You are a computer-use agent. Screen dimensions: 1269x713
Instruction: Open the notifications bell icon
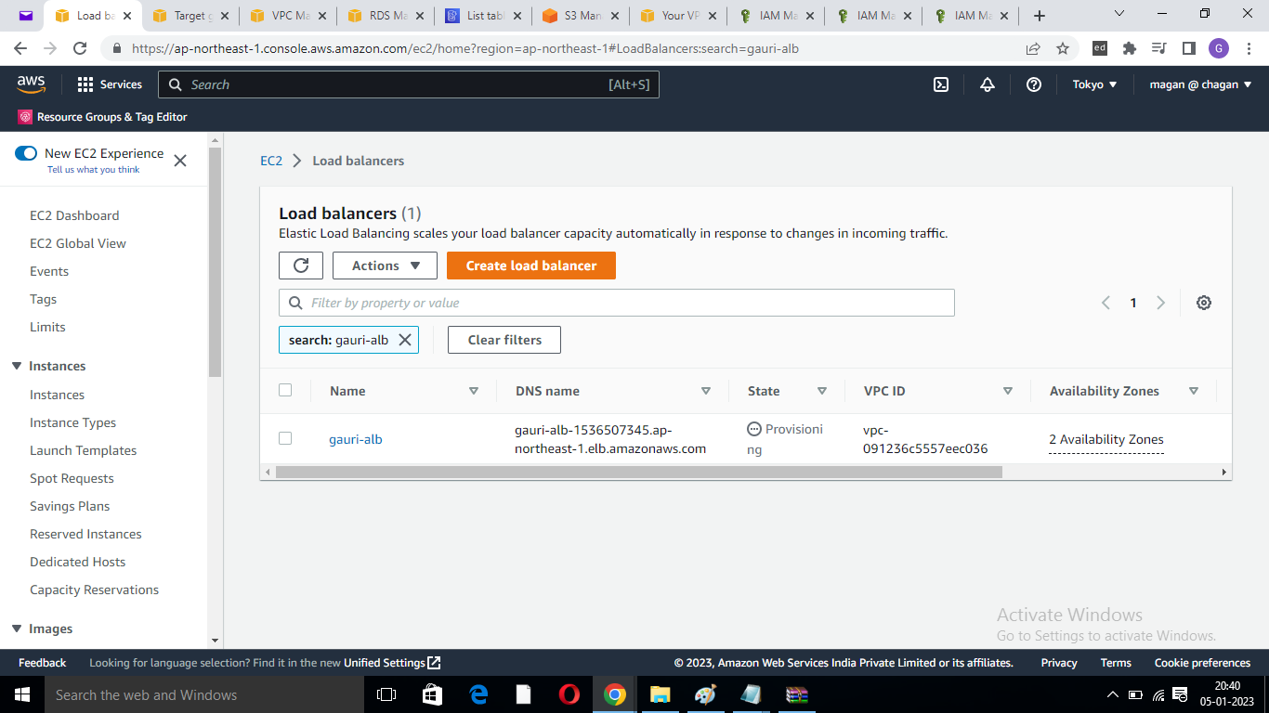[988, 84]
